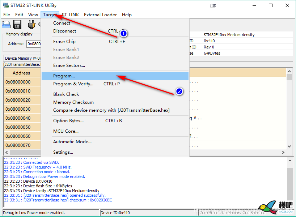This screenshot has height=217, width=296.
Task: Choose Blank Check menu entry
Action: pyautogui.click(x=115, y=94)
